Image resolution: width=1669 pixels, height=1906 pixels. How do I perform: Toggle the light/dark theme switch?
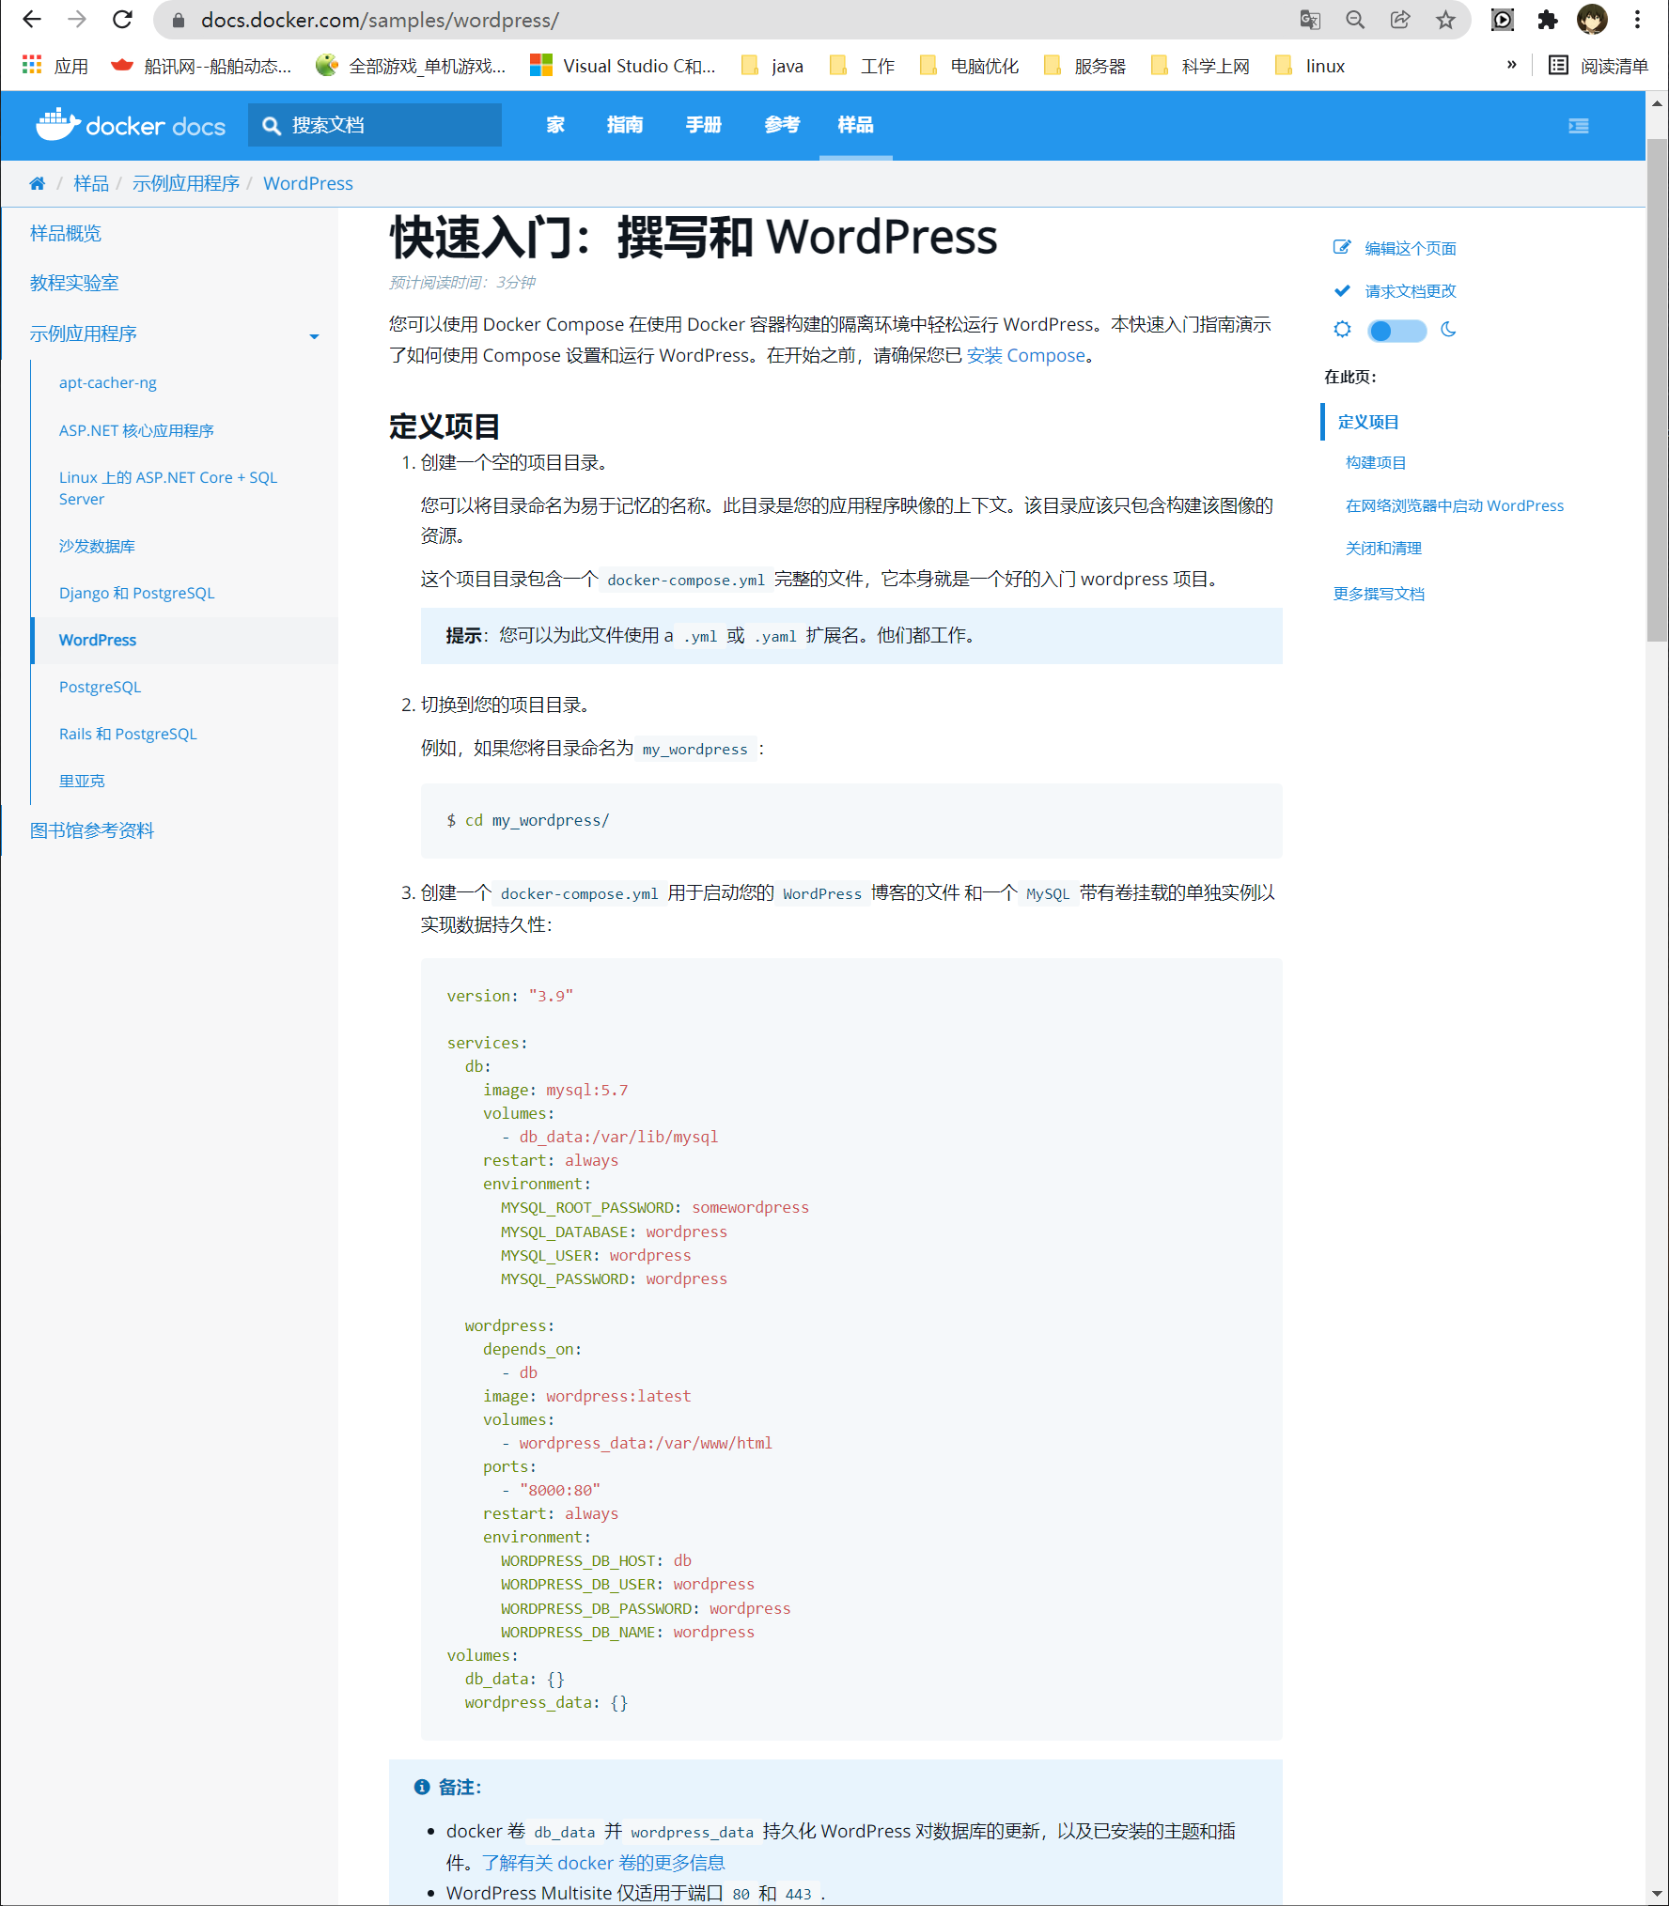[x=1396, y=331]
